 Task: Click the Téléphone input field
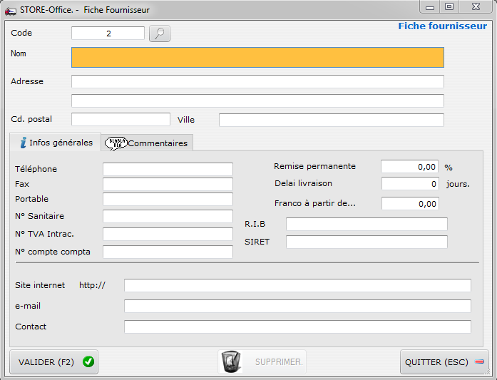(168, 169)
